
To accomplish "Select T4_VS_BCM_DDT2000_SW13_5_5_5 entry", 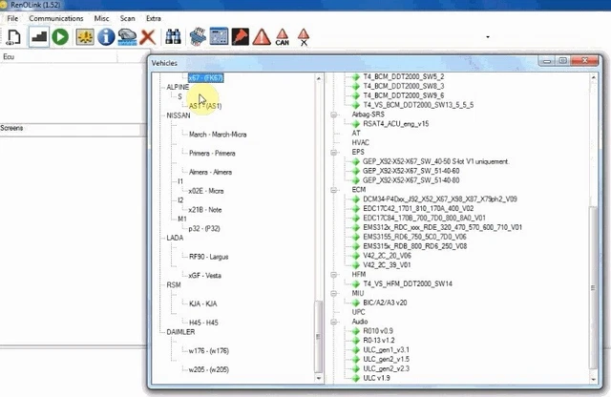I will pyautogui.click(x=418, y=105).
